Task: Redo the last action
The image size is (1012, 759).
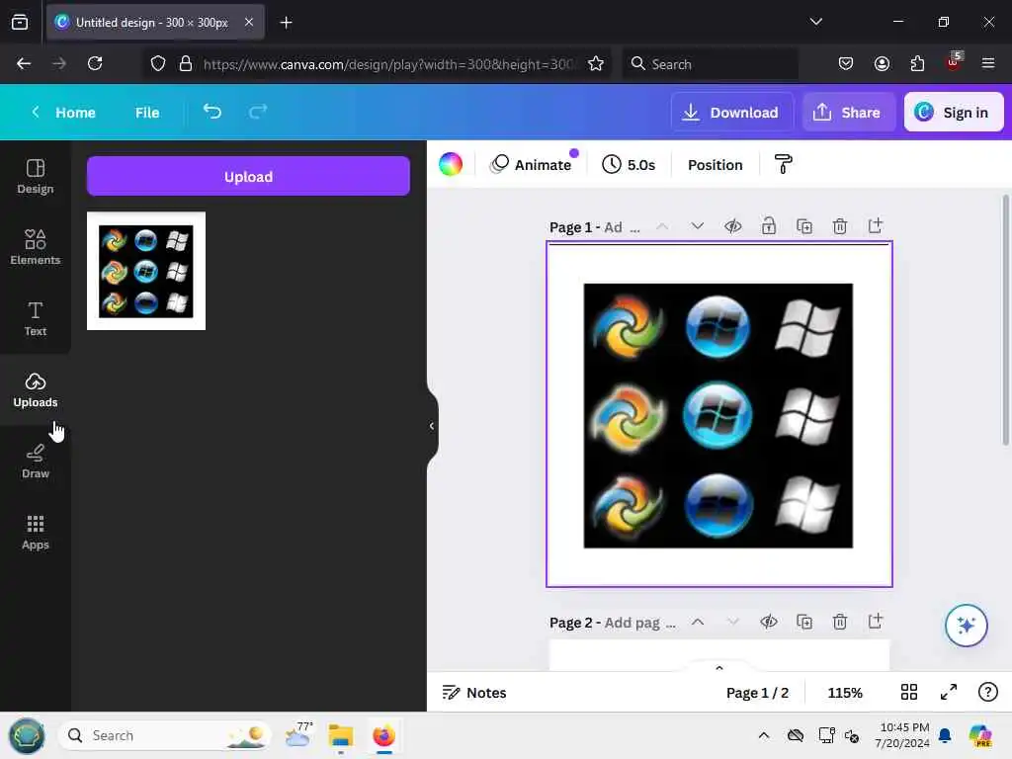Action: (258, 112)
